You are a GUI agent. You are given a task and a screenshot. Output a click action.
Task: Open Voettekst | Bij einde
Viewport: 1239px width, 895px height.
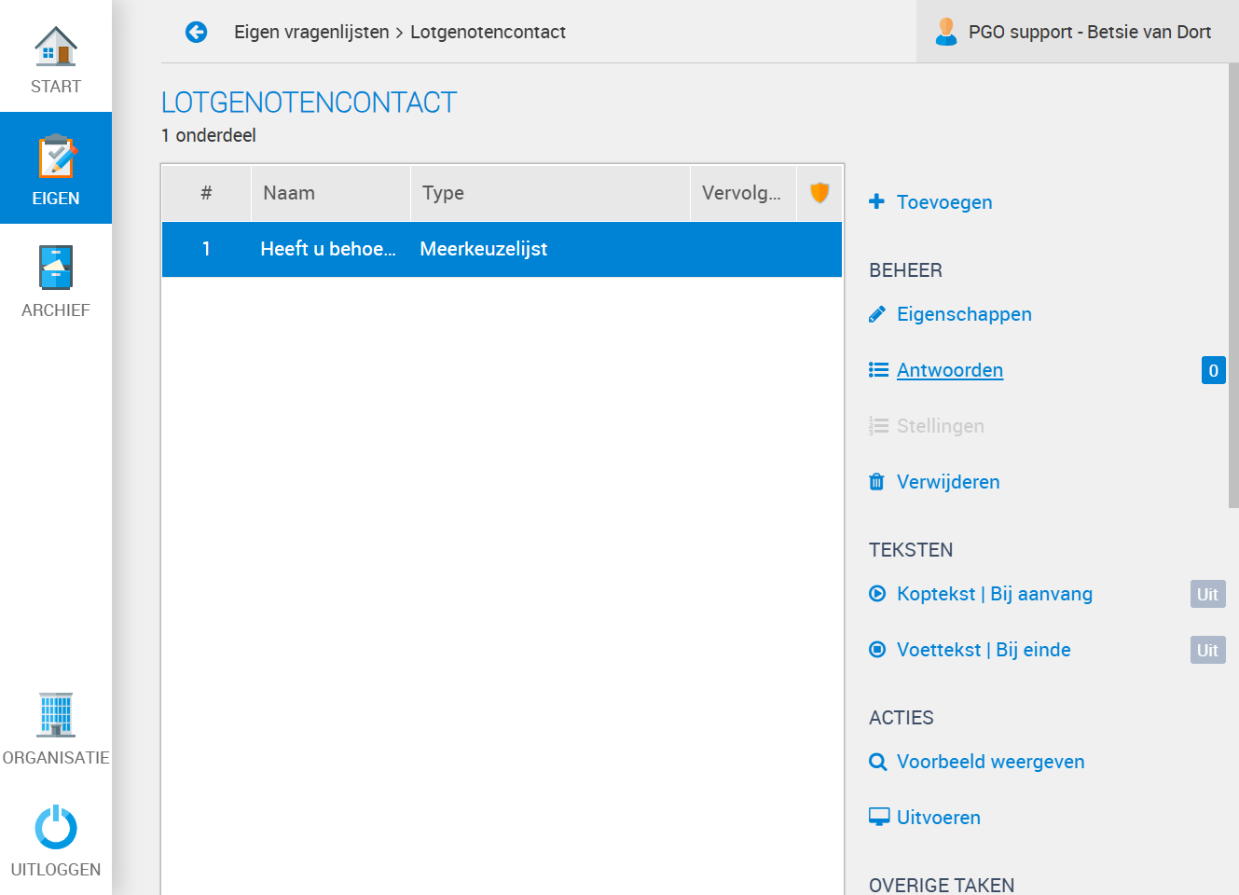984,650
